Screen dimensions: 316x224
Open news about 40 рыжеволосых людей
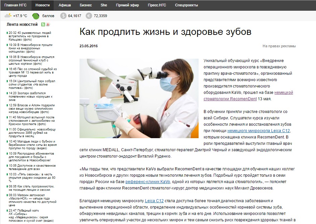pyautogui.click(x=30, y=36)
